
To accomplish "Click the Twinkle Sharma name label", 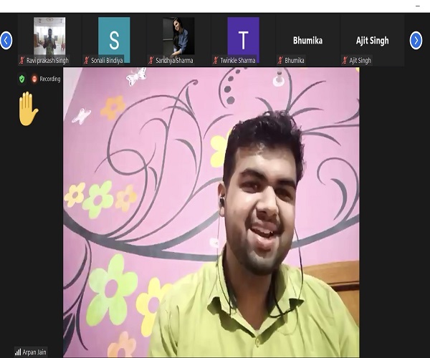I will pyautogui.click(x=238, y=61).
